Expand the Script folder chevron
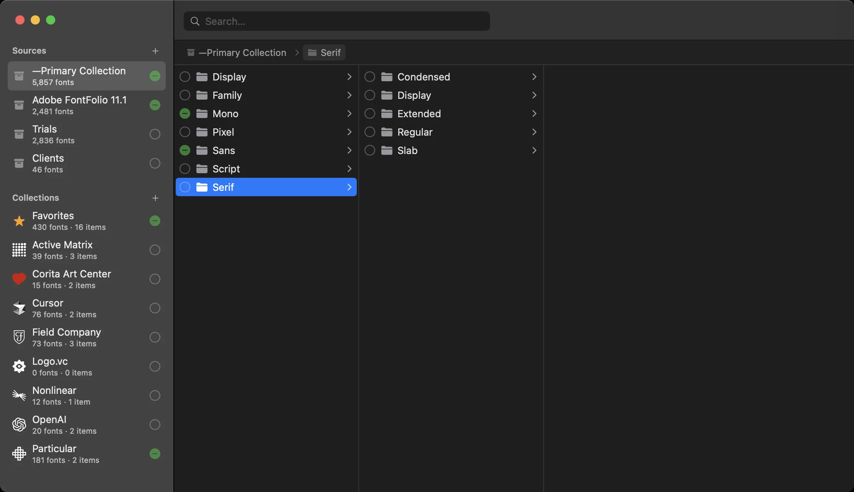 (349, 169)
